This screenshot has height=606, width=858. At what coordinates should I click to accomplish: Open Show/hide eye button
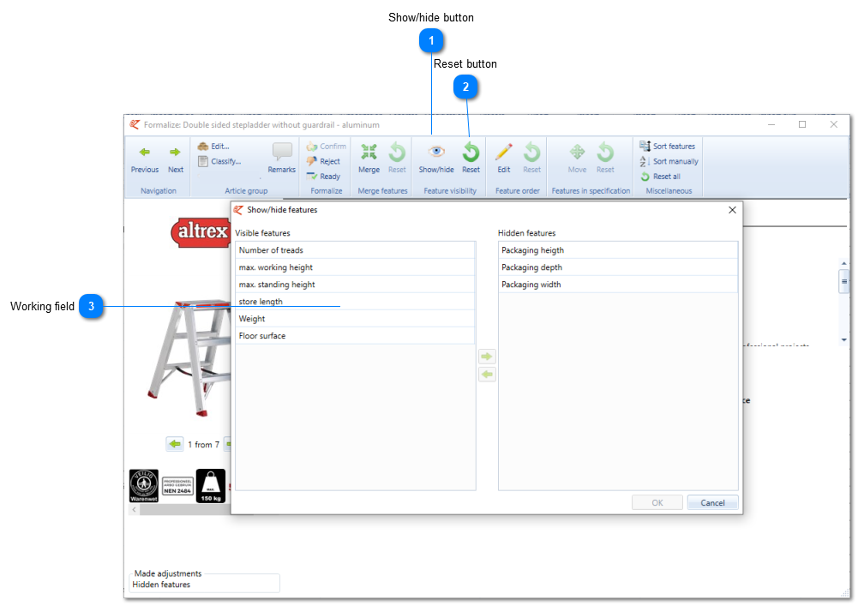point(436,159)
